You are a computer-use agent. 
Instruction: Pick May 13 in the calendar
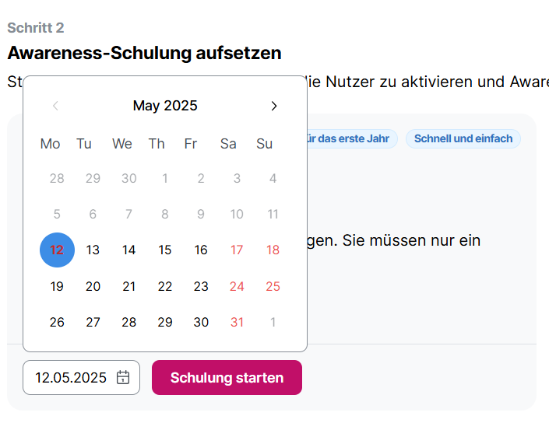[93, 250]
